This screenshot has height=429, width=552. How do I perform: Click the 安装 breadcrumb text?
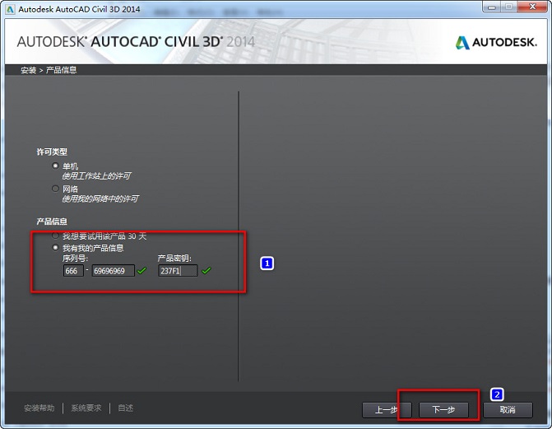pyautogui.click(x=29, y=70)
